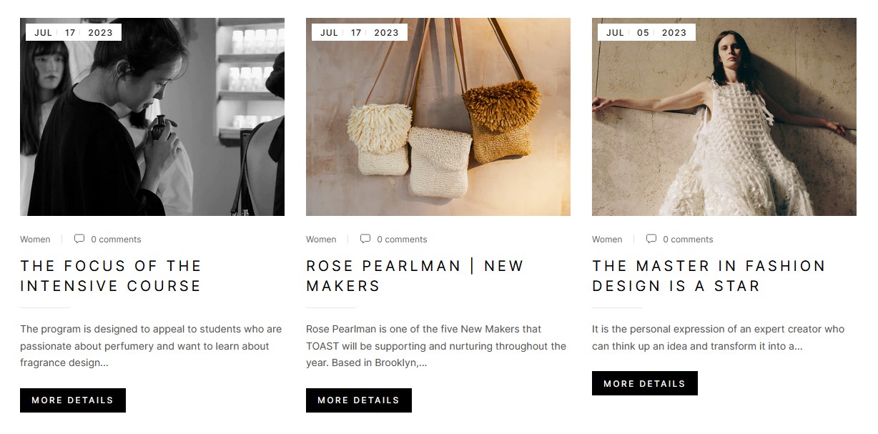View '0 comments' link on intensive course post
Viewport: 878px width, 434px height.
click(x=116, y=240)
